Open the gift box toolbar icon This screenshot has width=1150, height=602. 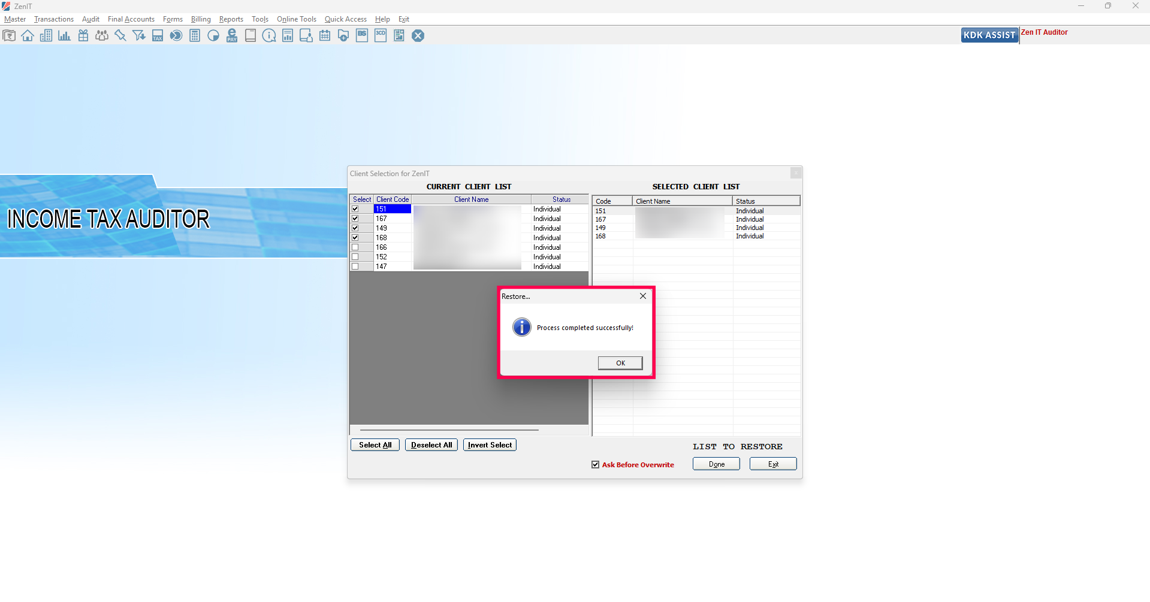(x=83, y=36)
